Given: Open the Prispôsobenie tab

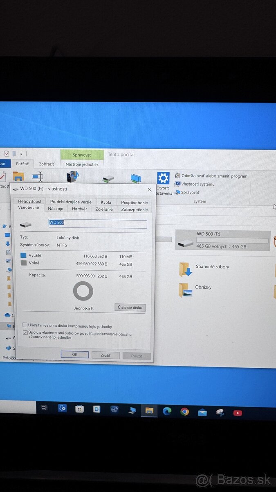Looking at the screenshot, I should [x=134, y=203].
